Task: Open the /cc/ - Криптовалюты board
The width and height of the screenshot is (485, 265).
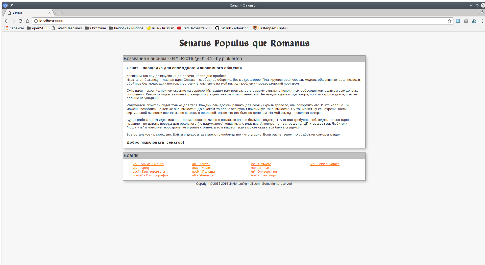Action: coord(149,172)
